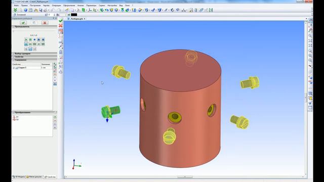This screenshot has width=324, height=182.
Task: Click the horizontal scrollbar under the 3D view
Action: (x=185, y=177)
